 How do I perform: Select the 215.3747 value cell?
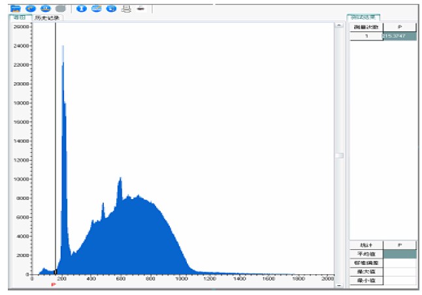[398, 37]
